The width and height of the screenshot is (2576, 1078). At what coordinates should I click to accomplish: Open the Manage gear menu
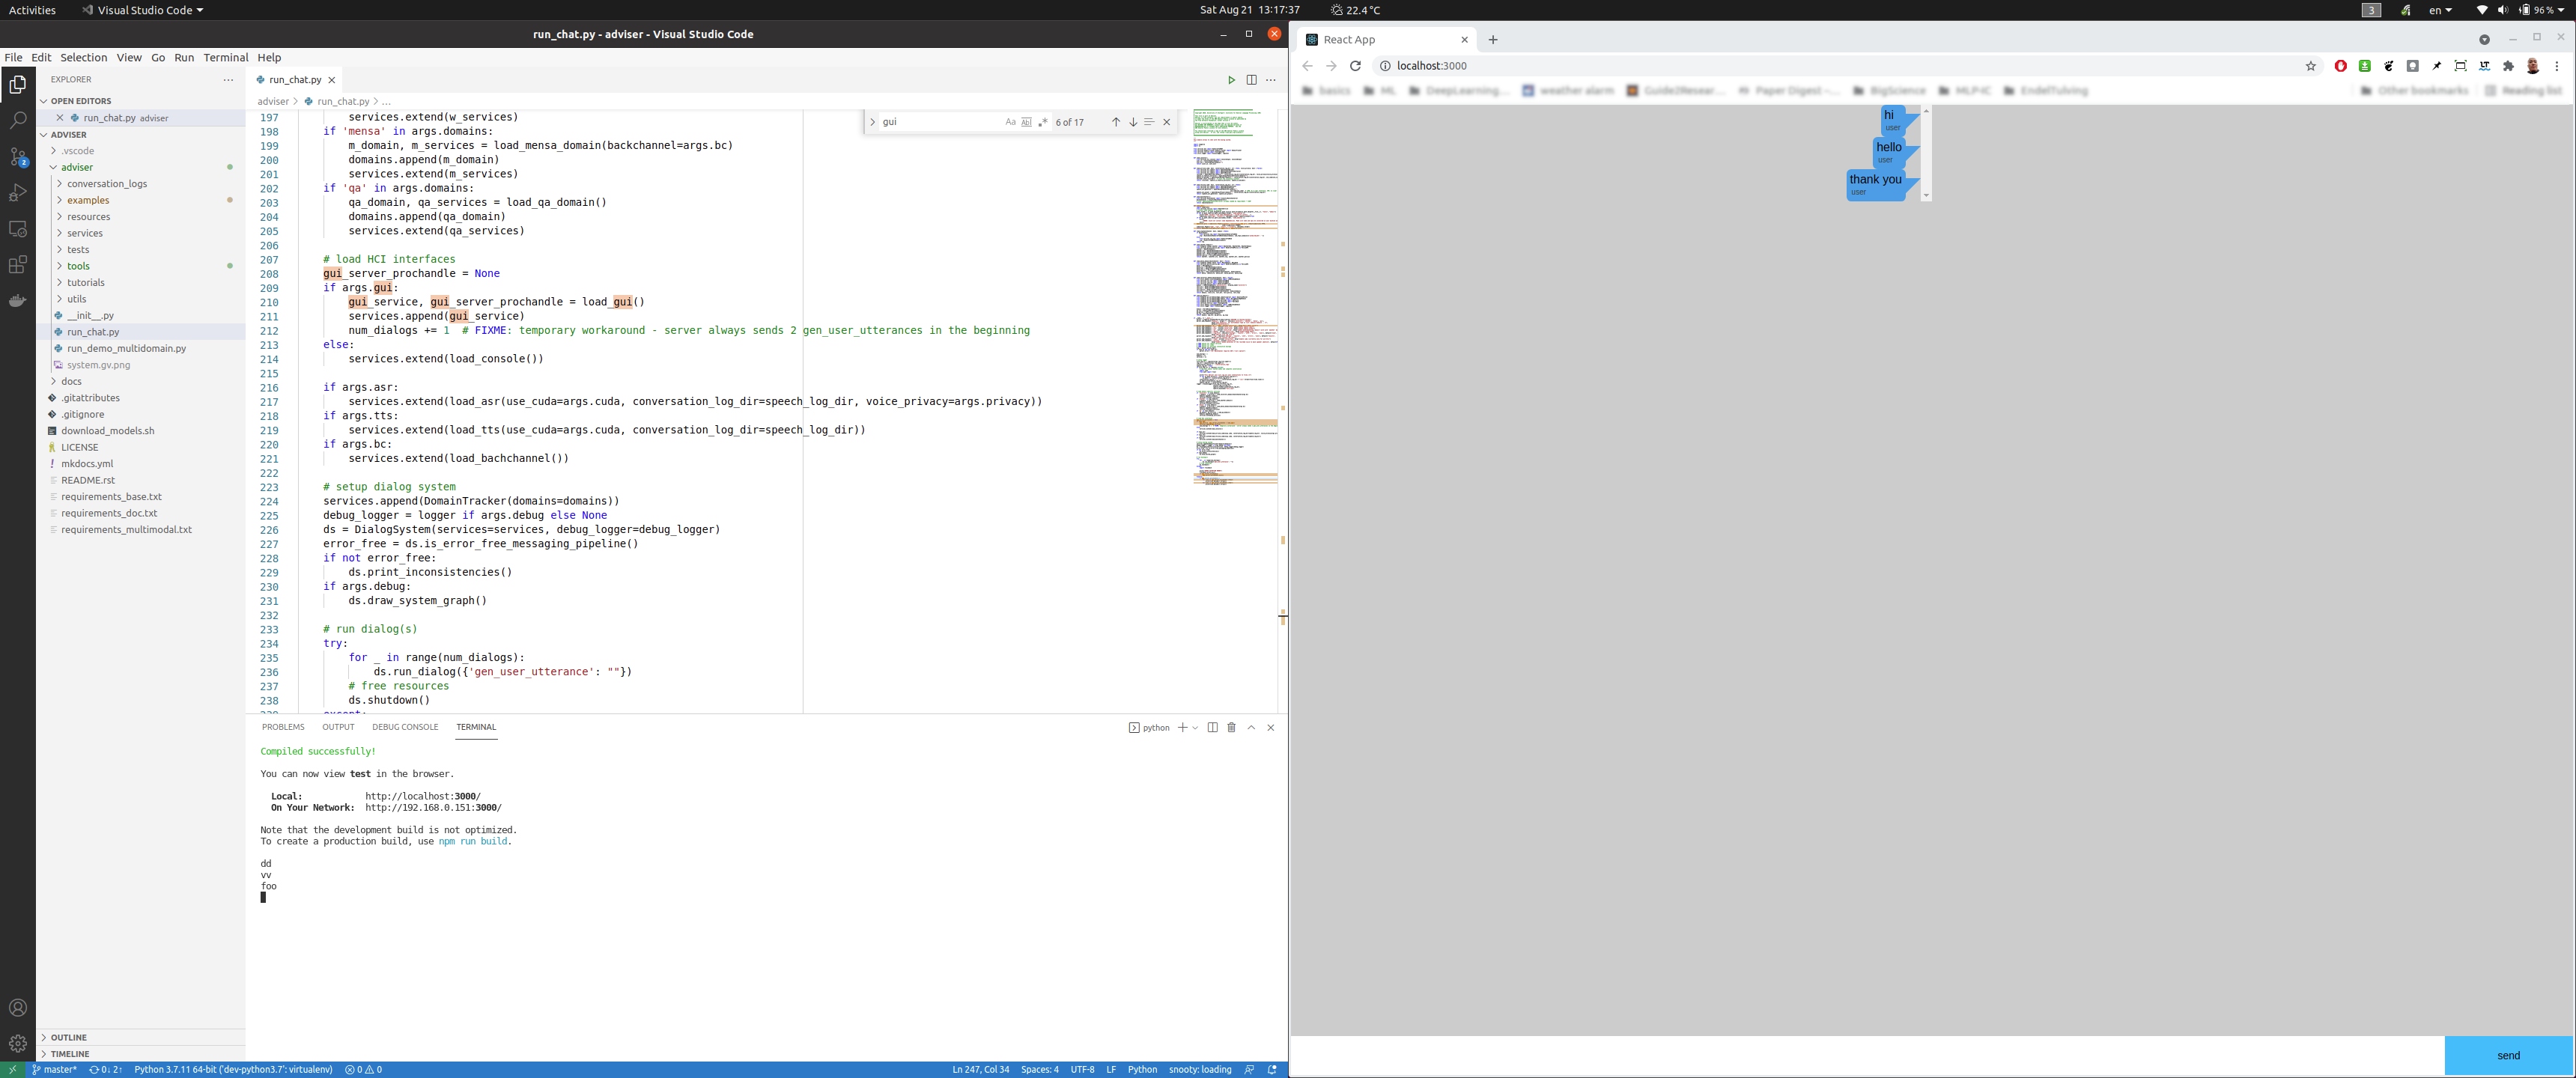click(18, 1044)
